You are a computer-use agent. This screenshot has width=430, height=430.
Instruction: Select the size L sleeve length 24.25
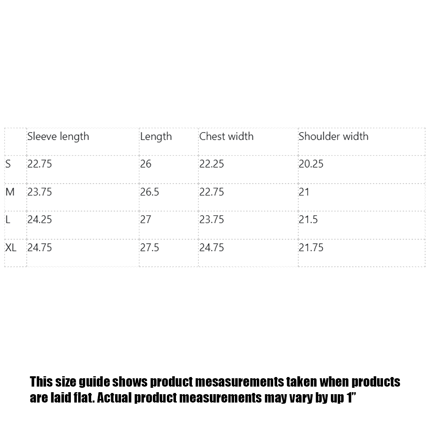[x=39, y=219]
